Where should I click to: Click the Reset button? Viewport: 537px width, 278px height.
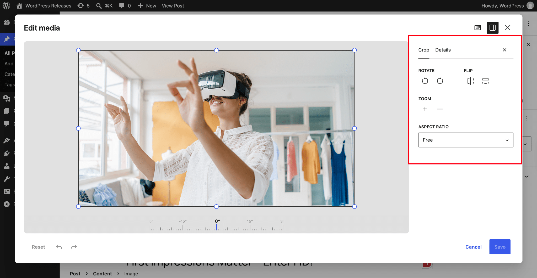(38, 247)
